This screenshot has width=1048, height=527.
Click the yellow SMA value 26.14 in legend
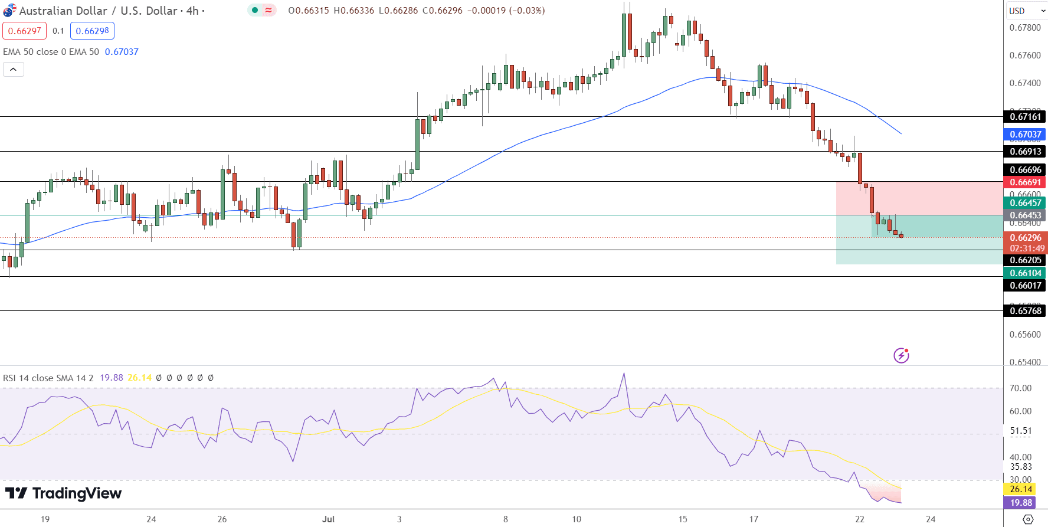(140, 378)
